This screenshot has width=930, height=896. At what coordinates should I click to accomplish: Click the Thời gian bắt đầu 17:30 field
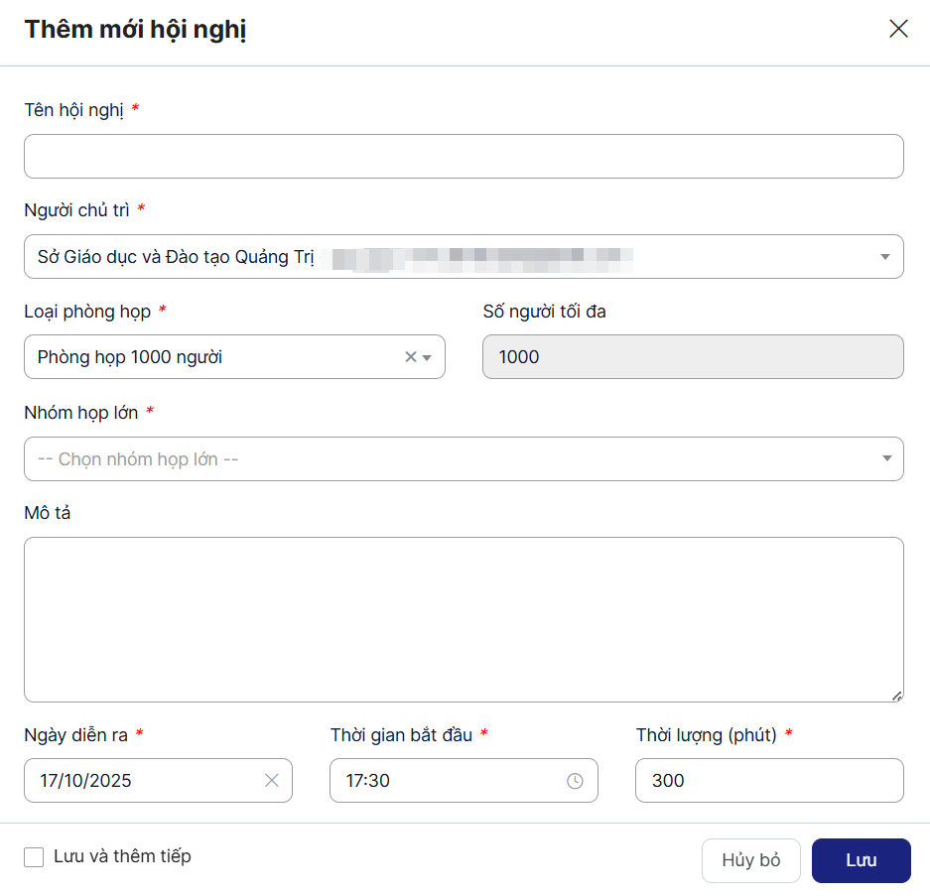pyautogui.click(x=447, y=781)
